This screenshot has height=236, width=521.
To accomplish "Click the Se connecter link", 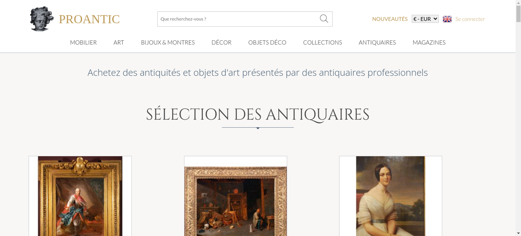I will pyautogui.click(x=470, y=19).
